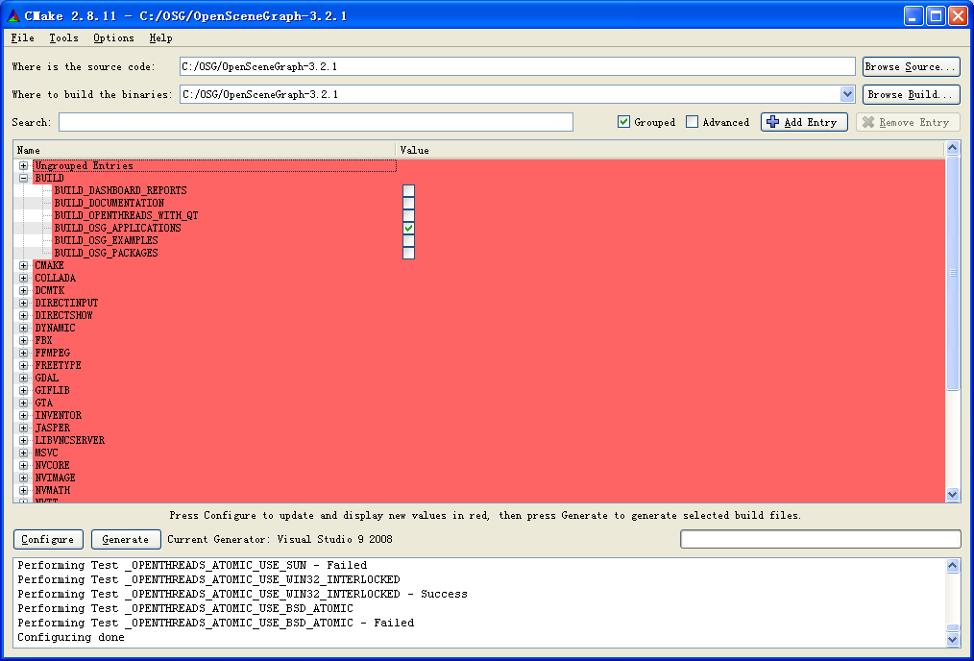Expand the NVCORE group
Viewport: 974px width, 661px height.
(24, 465)
